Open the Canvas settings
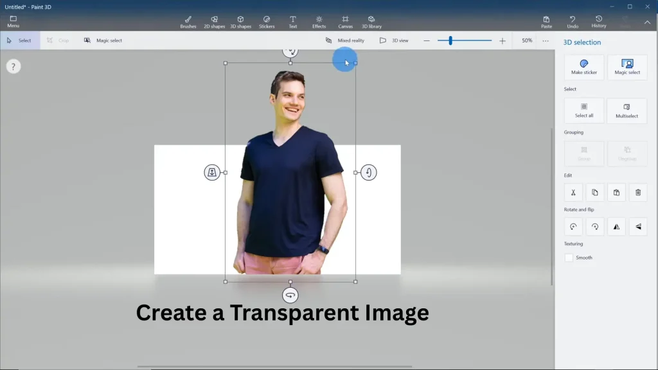Screen dimensions: 658x370 point(345,21)
